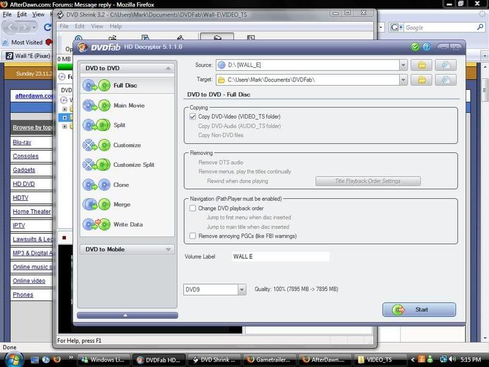
Task: Select Main Movie copy mode
Action: pos(127,105)
